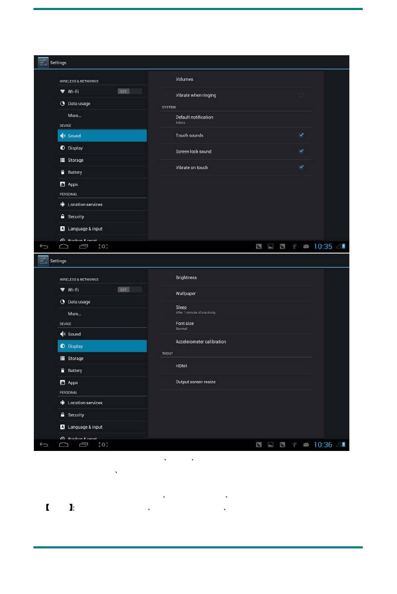Open recent apps in the 10:35 navigation bar
Screen dimensions: 397x594
pyautogui.click(x=84, y=246)
